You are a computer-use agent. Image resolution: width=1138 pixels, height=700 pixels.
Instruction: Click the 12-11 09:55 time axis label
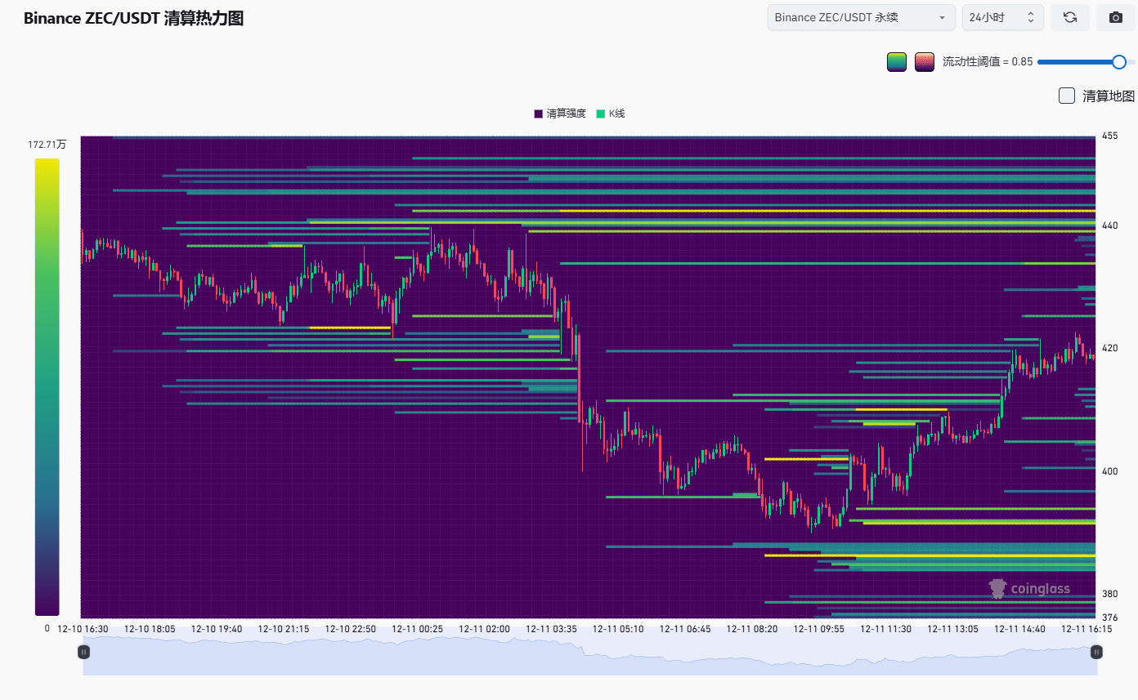(x=819, y=629)
